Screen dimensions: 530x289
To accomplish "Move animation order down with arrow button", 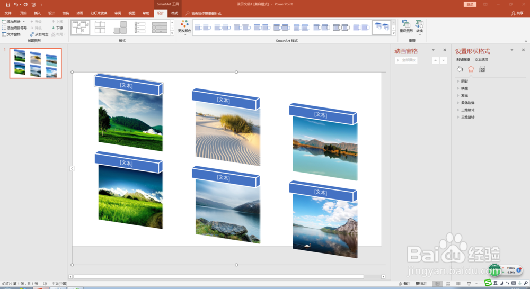I will click(x=444, y=60).
